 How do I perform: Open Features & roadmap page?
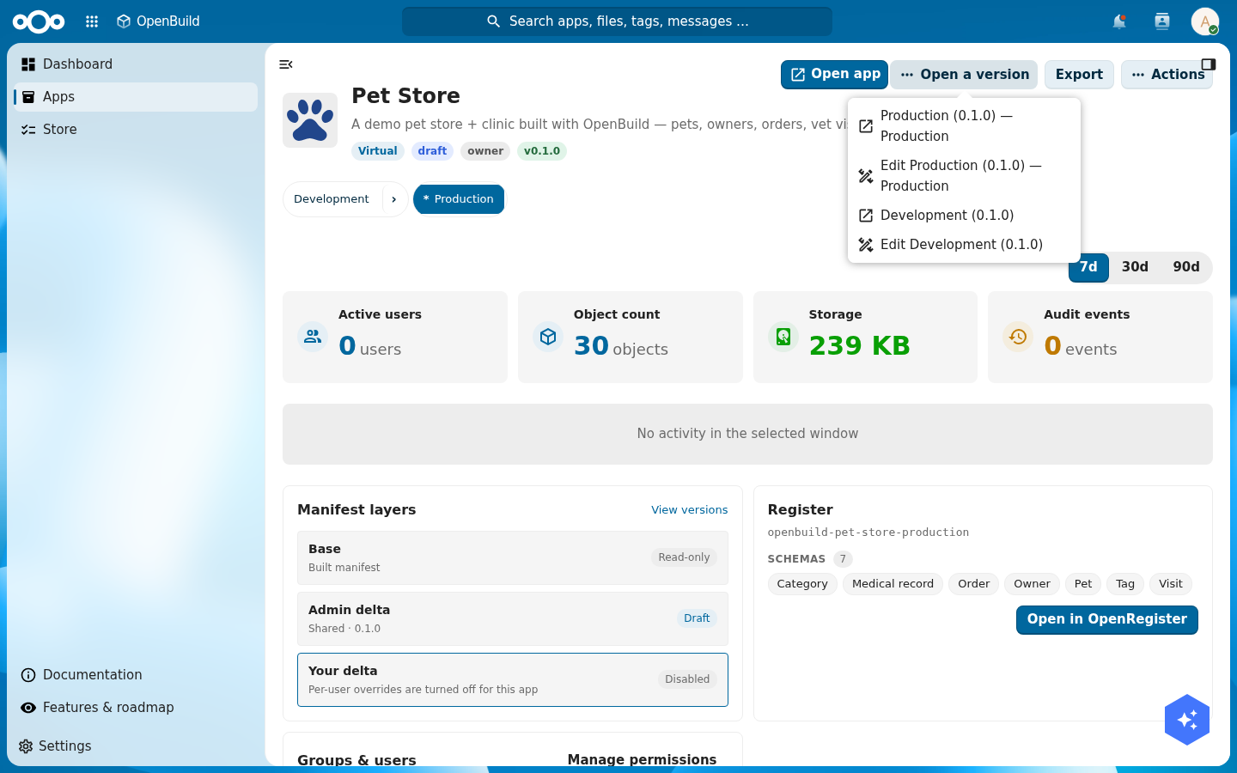(x=136, y=708)
